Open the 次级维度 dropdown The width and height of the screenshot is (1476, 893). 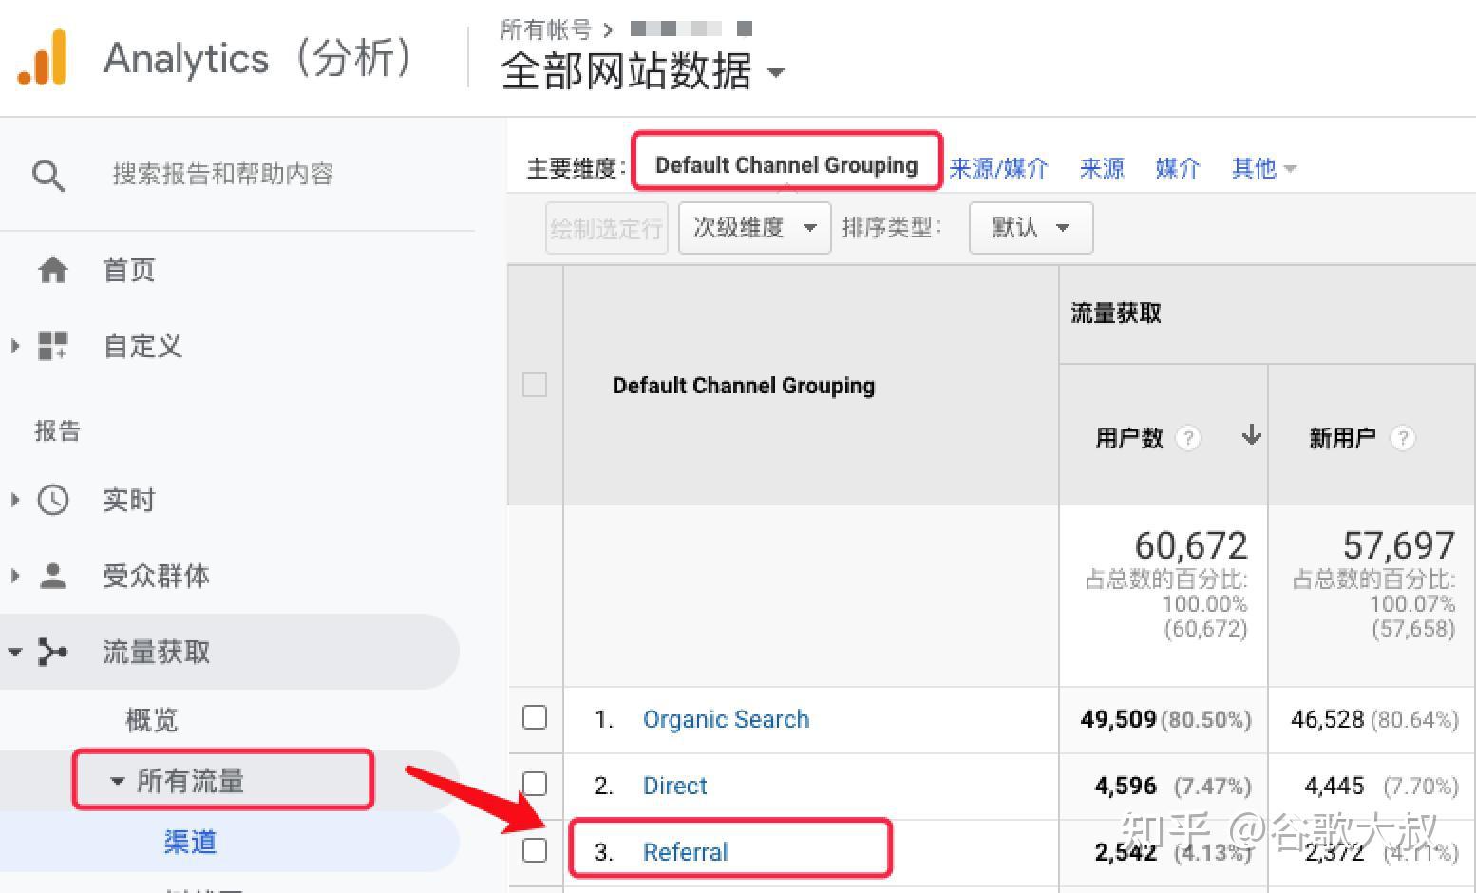click(x=755, y=228)
